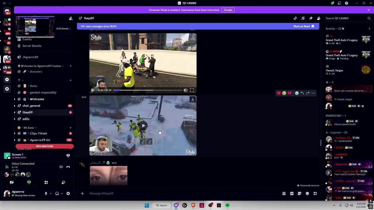This screenshot has height=210, width=374.
Task: Jump to NEW MENTIONS
Action: coord(45,146)
